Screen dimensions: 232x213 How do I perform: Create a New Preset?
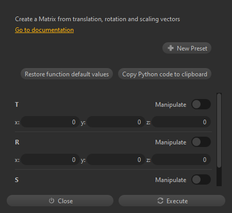(187, 48)
